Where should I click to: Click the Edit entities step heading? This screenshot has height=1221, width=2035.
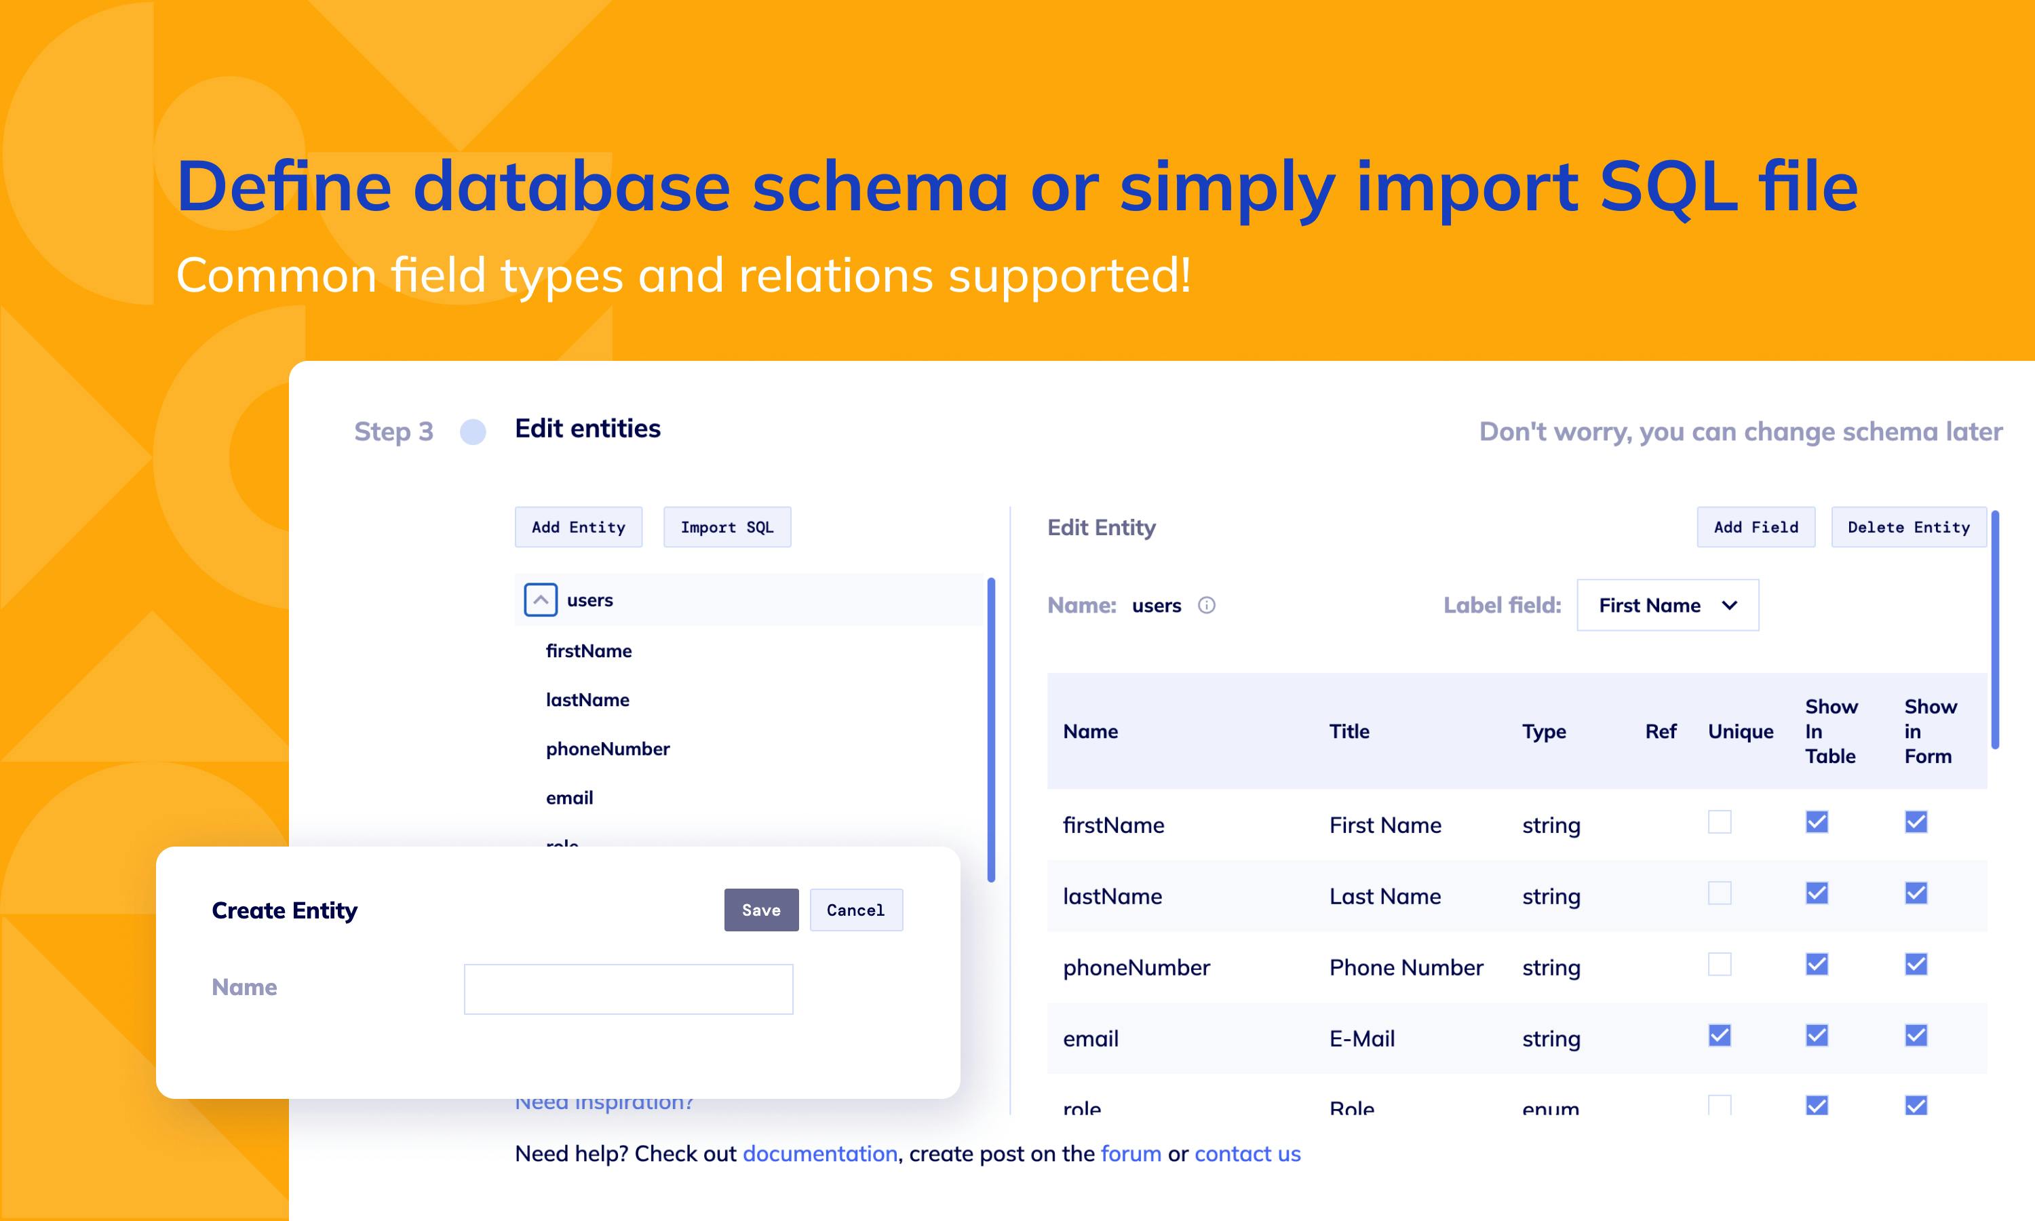click(587, 429)
